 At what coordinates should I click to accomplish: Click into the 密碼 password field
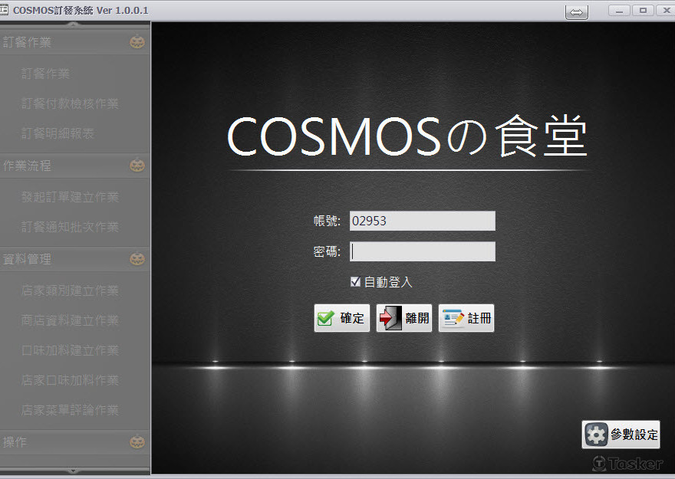[x=423, y=251]
